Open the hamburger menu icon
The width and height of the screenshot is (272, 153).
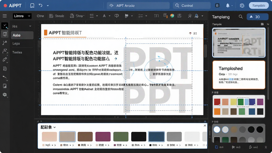[5, 16]
